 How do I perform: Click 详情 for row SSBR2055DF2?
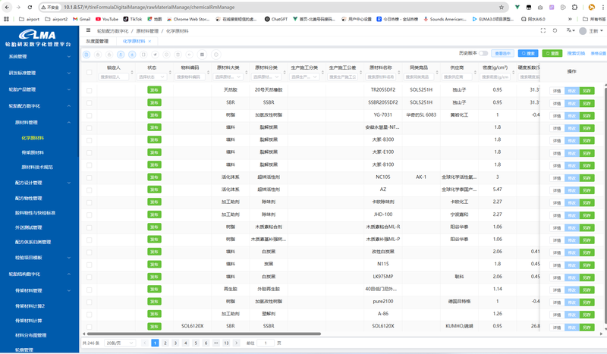tap(557, 103)
